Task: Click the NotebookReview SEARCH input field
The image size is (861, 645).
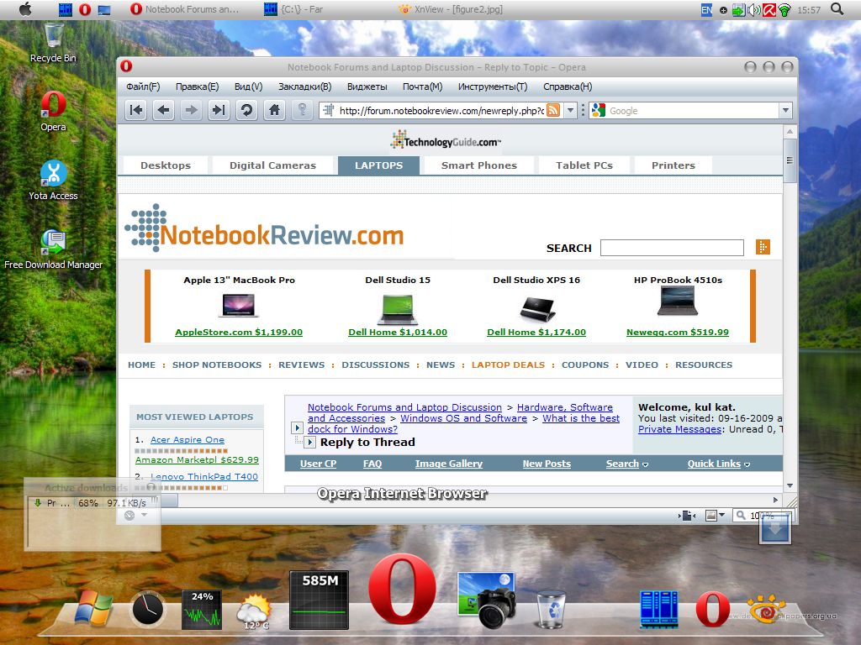Action: [672, 248]
